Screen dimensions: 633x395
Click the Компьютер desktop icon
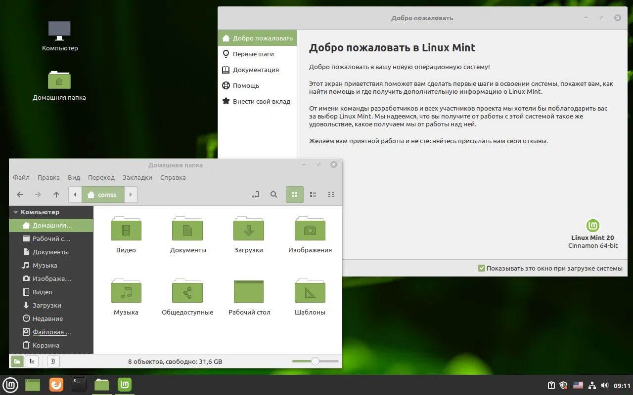tap(60, 36)
